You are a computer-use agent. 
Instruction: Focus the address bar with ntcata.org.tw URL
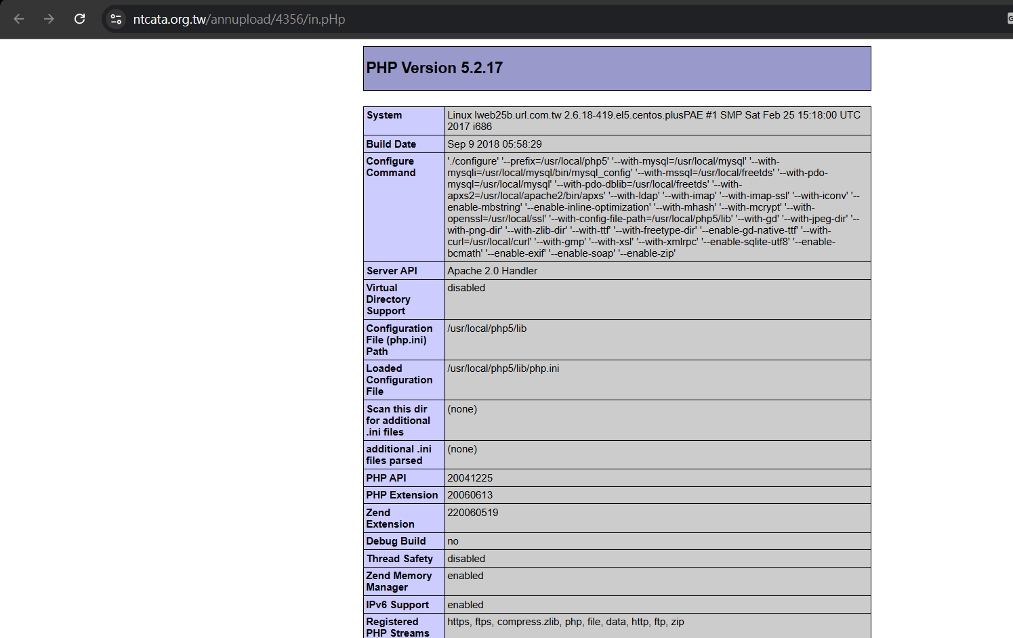click(x=239, y=19)
